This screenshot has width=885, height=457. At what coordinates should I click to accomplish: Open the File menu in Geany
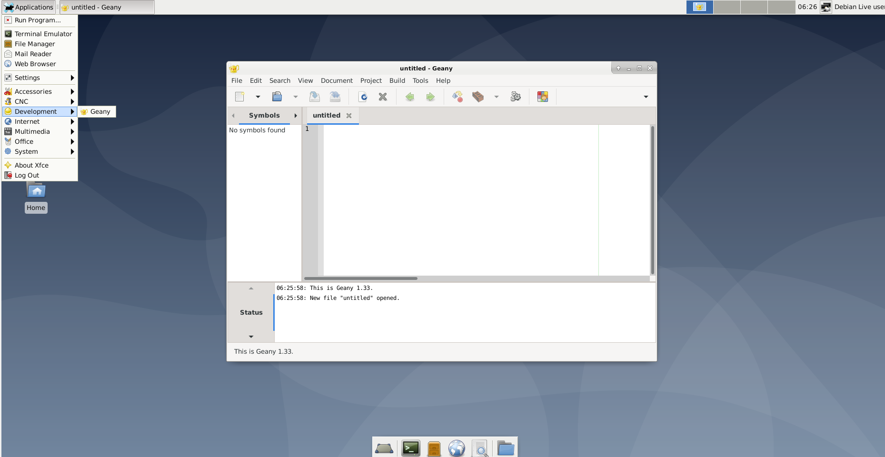click(x=237, y=80)
